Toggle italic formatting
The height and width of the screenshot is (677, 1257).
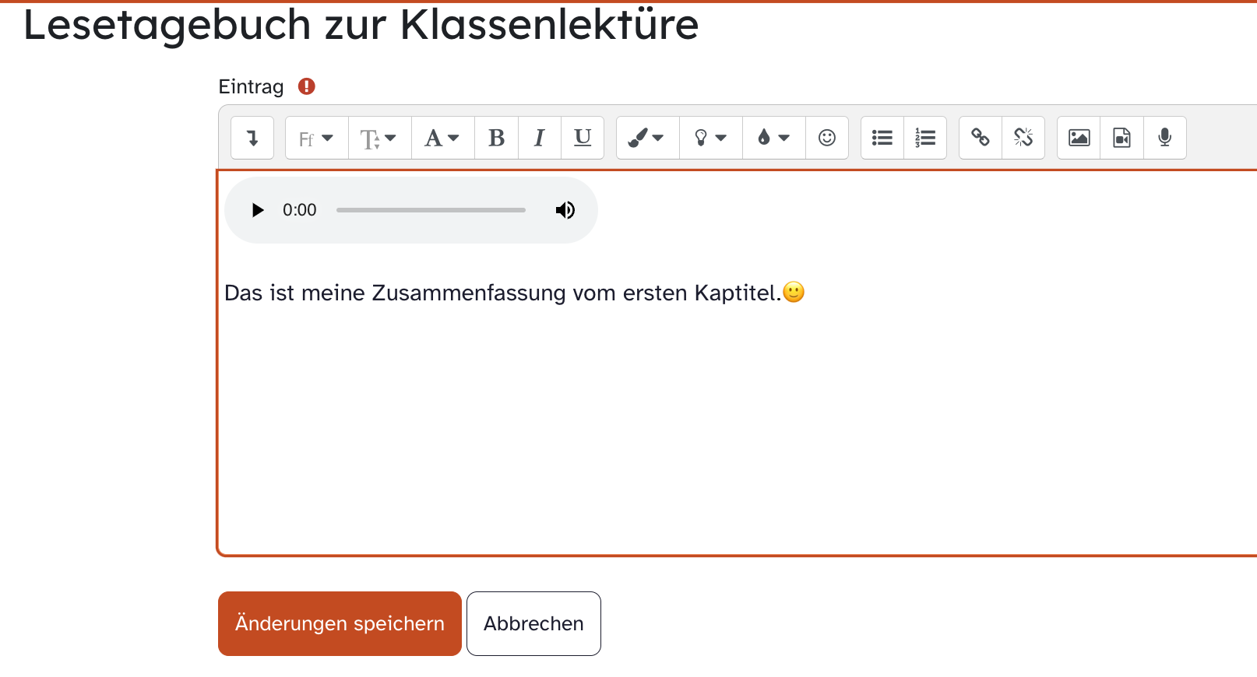pos(539,138)
